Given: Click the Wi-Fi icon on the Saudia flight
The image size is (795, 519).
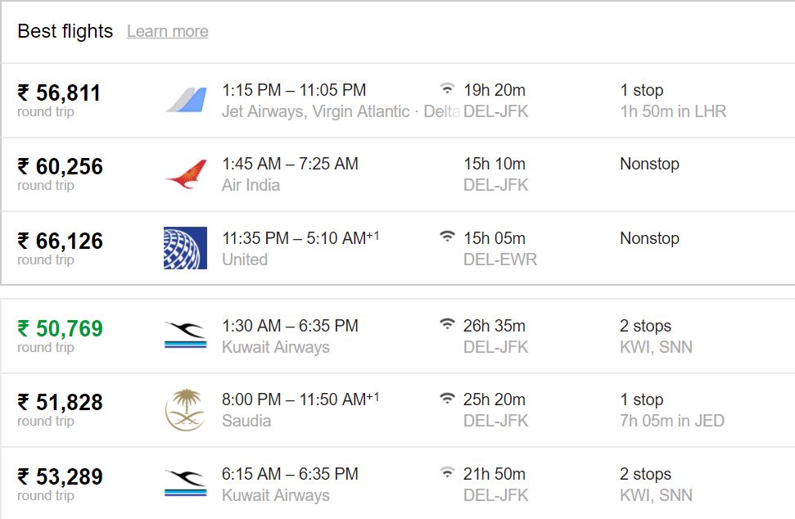Looking at the screenshot, I should 447,398.
